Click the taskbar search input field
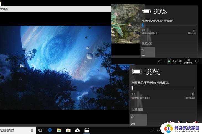The height and width of the screenshot is (134, 202). (18, 130)
